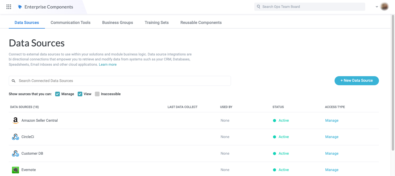Screen dimensions: 395x176
Task: Focus the Search Connected Data Sources field
Action: [x=123, y=81]
